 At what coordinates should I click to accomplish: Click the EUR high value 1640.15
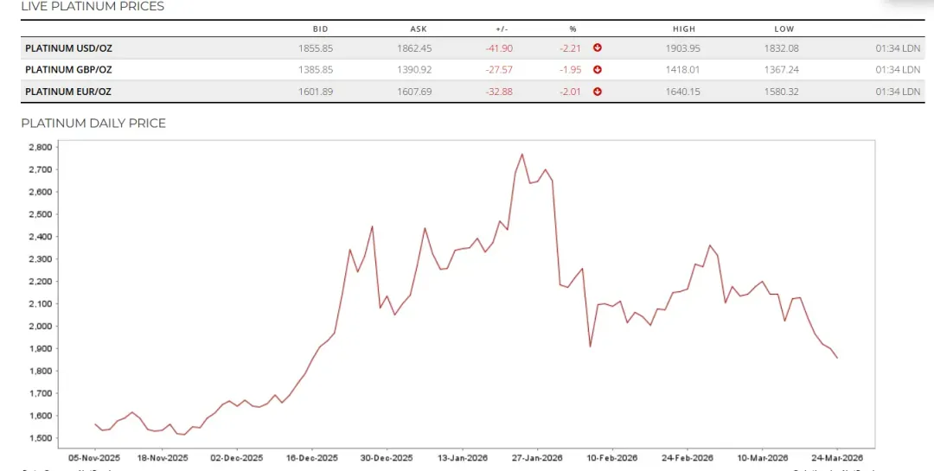[683, 92]
